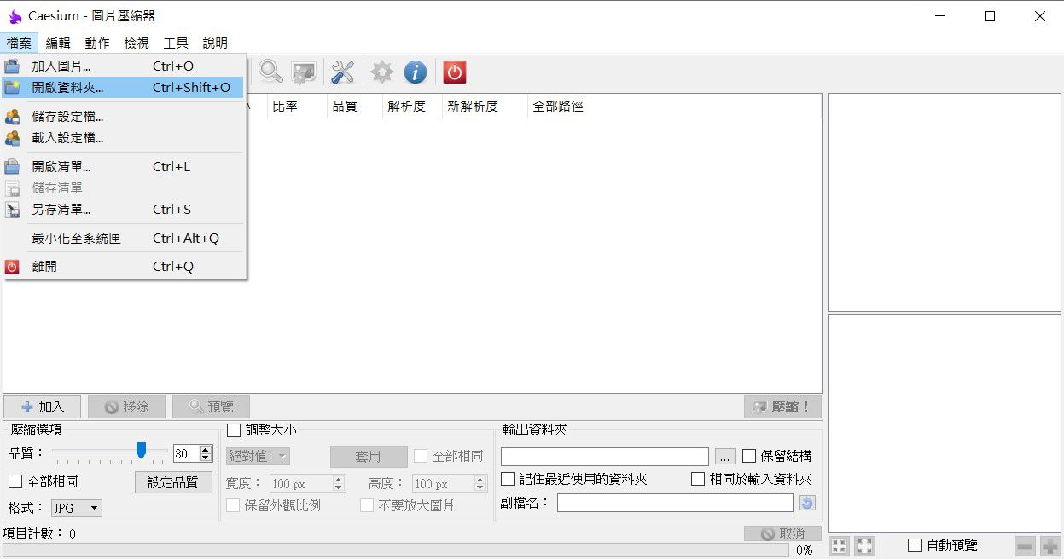Click the ... browse output folder button
This screenshot has width=1064, height=559.
click(x=725, y=457)
